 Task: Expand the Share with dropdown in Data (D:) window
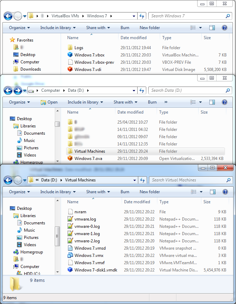(125, 102)
